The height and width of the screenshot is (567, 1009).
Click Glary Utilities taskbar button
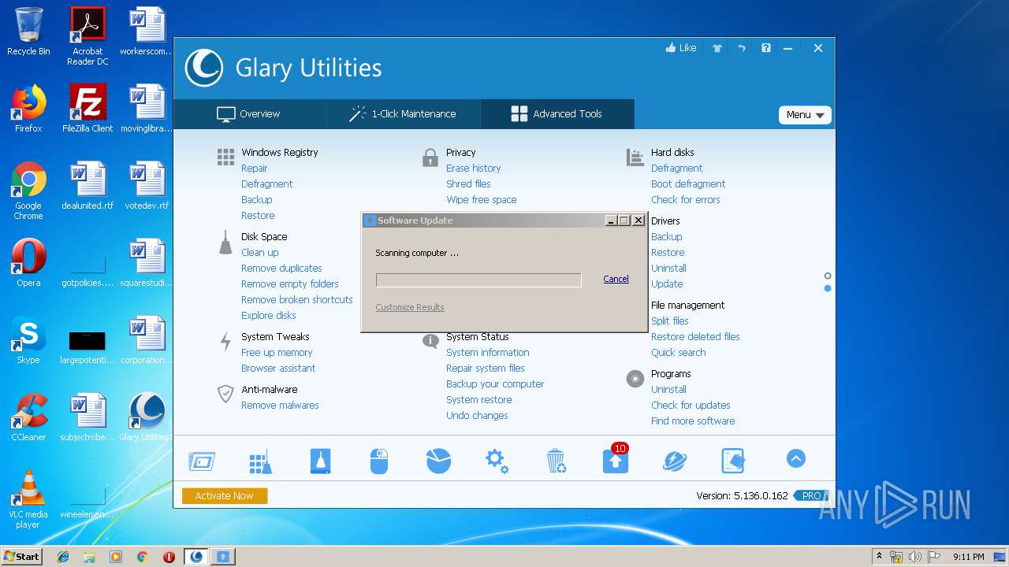coord(196,557)
